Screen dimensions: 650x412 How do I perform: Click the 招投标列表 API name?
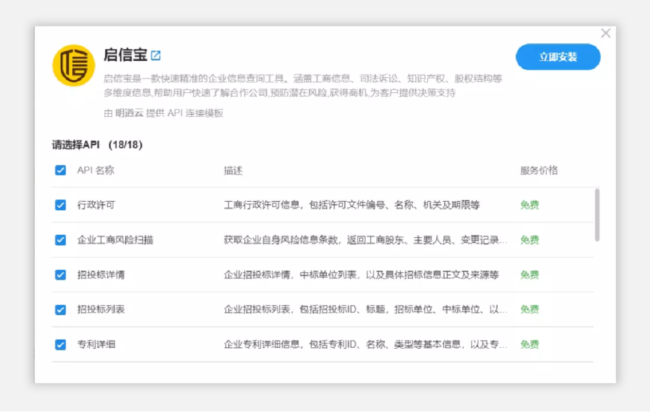(x=101, y=310)
